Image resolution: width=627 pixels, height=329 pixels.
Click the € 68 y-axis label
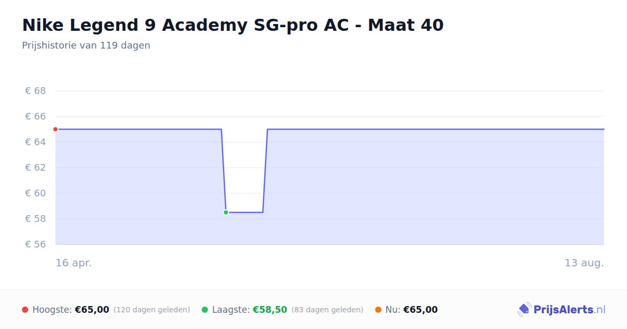click(36, 91)
